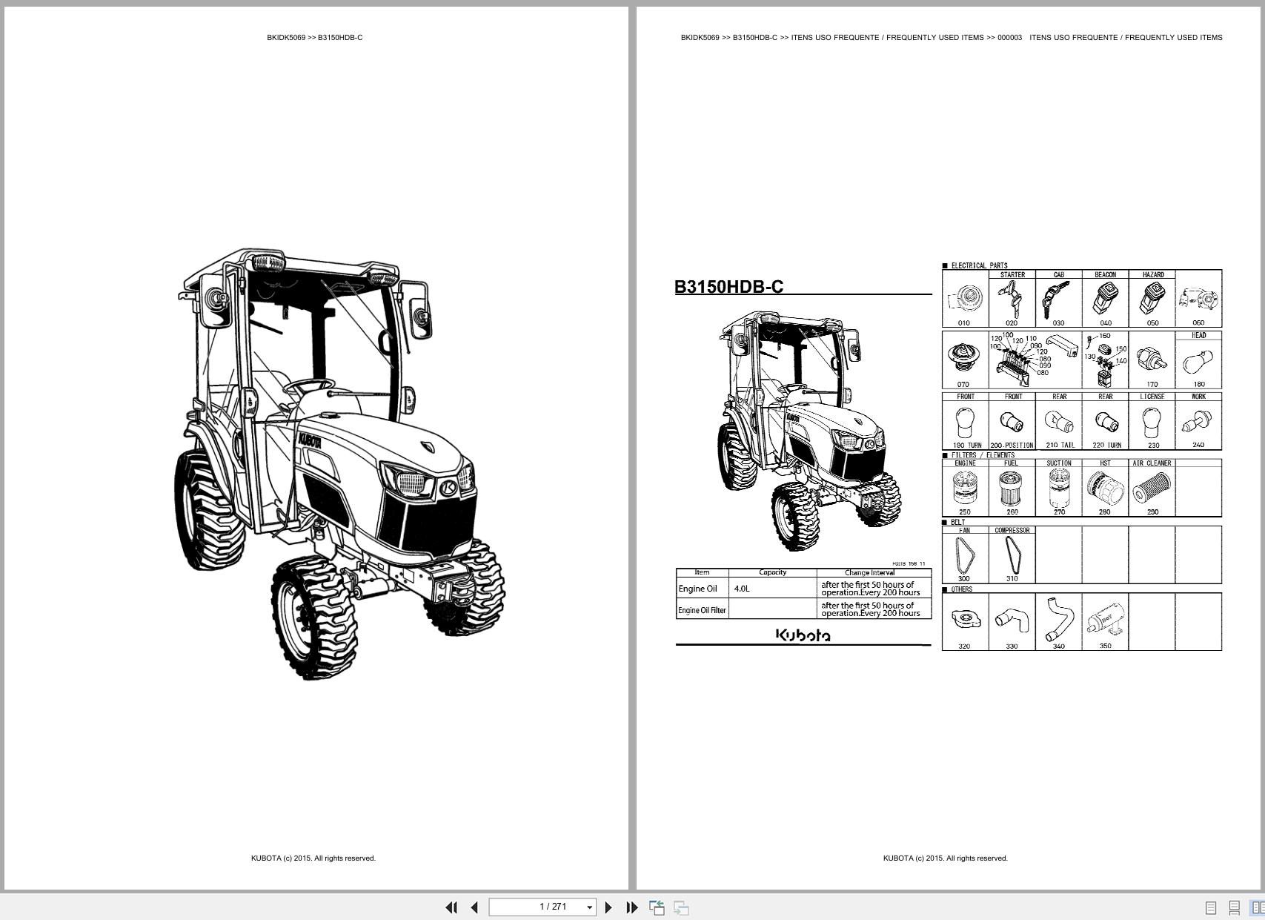Click the STARTER key part 020

pos(1012,299)
